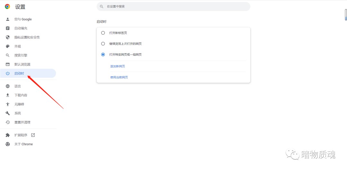Select the 打开新标签页 radio option
Viewport: 347px width, 170px height.
click(103, 33)
